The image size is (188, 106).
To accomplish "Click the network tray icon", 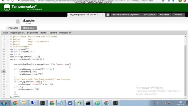I will tap(169, 103).
